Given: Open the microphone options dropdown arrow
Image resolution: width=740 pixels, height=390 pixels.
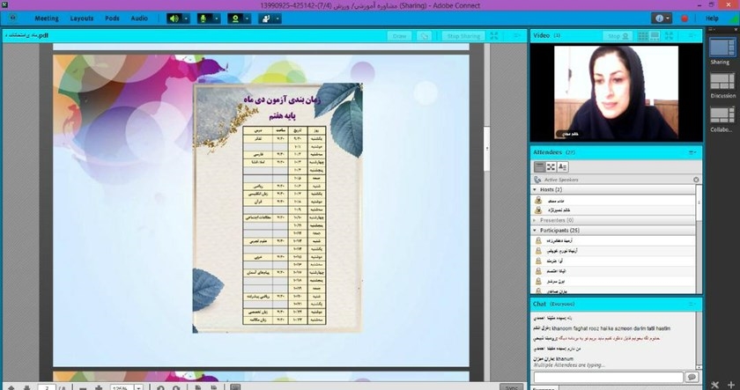Looking at the screenshot, I should point(218,18).
